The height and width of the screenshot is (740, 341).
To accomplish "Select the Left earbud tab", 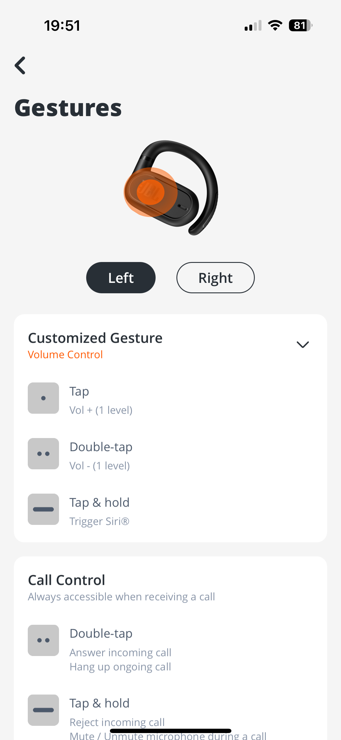I will pyautogui.click(x=121, y=278).
